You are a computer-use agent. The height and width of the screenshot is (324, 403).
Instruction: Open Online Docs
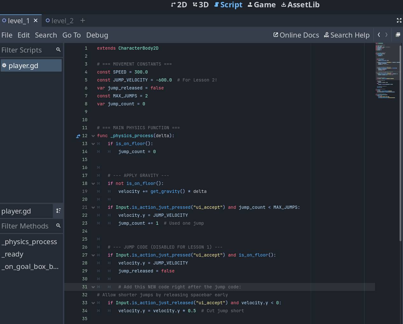tap(296, 35)
